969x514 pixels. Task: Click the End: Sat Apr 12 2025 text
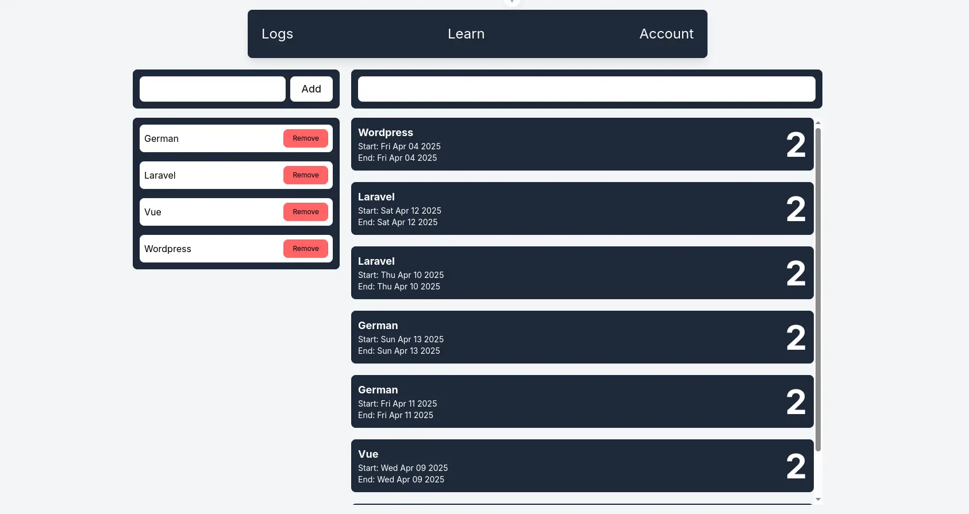(x=398, y=222)
